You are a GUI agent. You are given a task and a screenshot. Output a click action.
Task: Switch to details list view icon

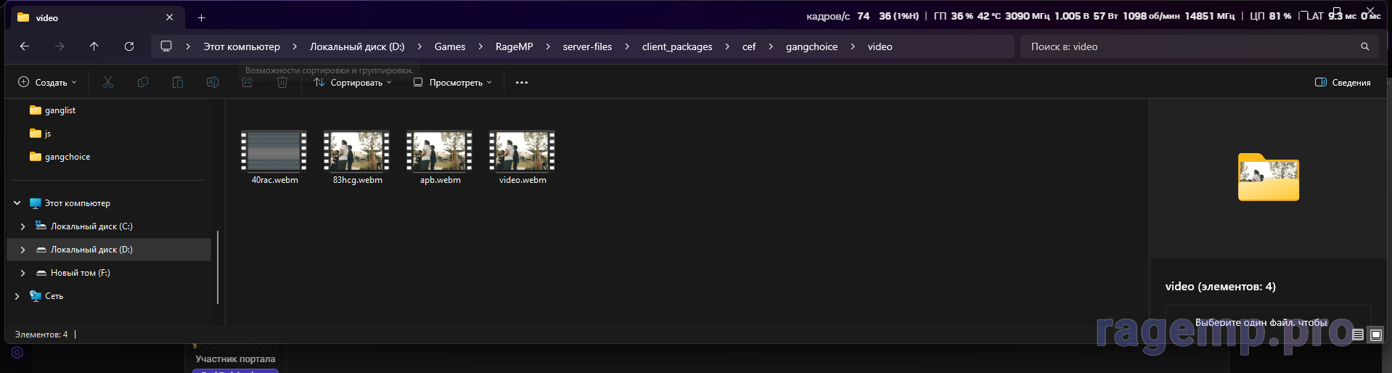pos(1358,335)
